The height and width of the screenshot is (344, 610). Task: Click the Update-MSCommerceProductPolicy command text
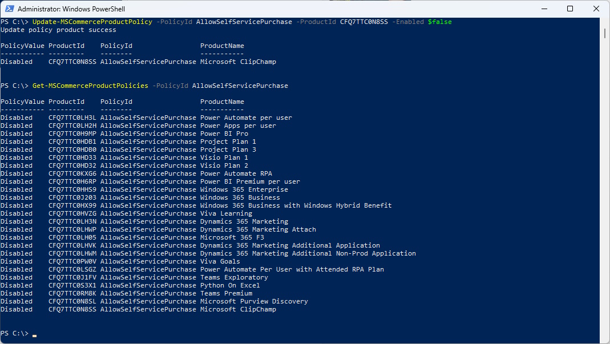click(x=92, y=22)
